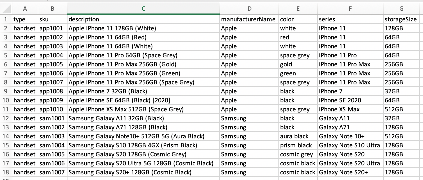Click the '512GB' storage cell for iPhone XS Max
This screenshot has width=423, height=180.
click(401, 109)
